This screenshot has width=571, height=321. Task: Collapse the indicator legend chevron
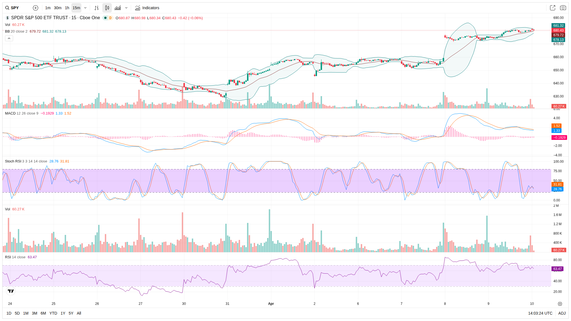[9, 38]
